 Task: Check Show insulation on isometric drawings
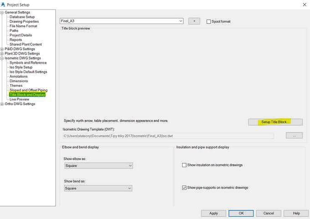[x=184, y=165]
